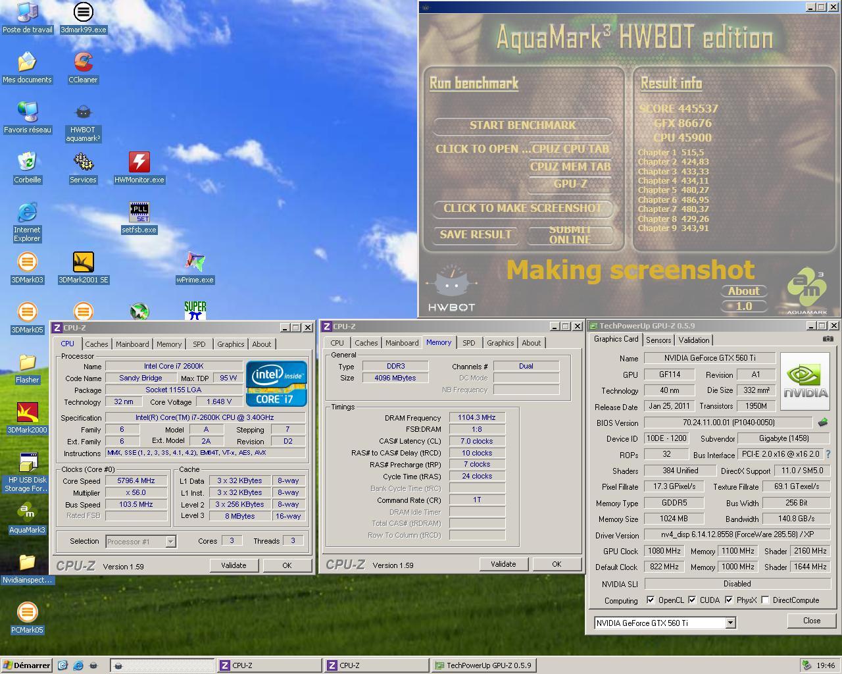Open 3DMark2001 SE desktop shortcut
Viewport: 842px width, 674px height.
coord(83,268)
